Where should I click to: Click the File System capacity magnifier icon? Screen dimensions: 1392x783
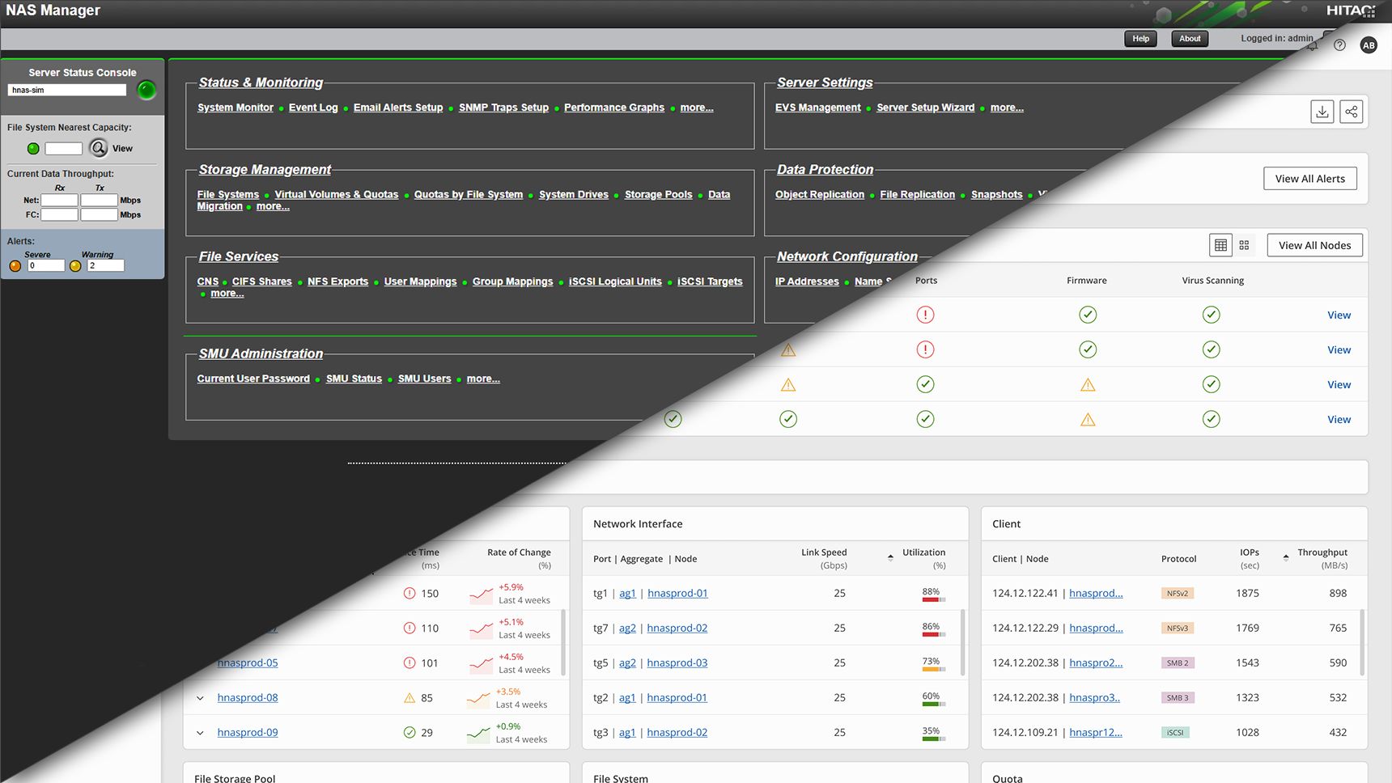[x=99, y=148]
